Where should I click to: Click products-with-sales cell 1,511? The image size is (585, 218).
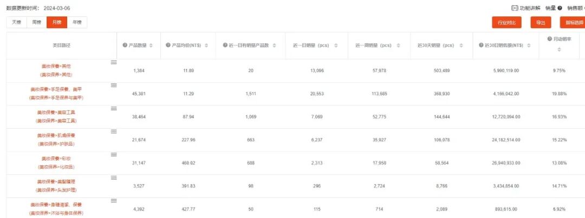click(x=250, y=94)
